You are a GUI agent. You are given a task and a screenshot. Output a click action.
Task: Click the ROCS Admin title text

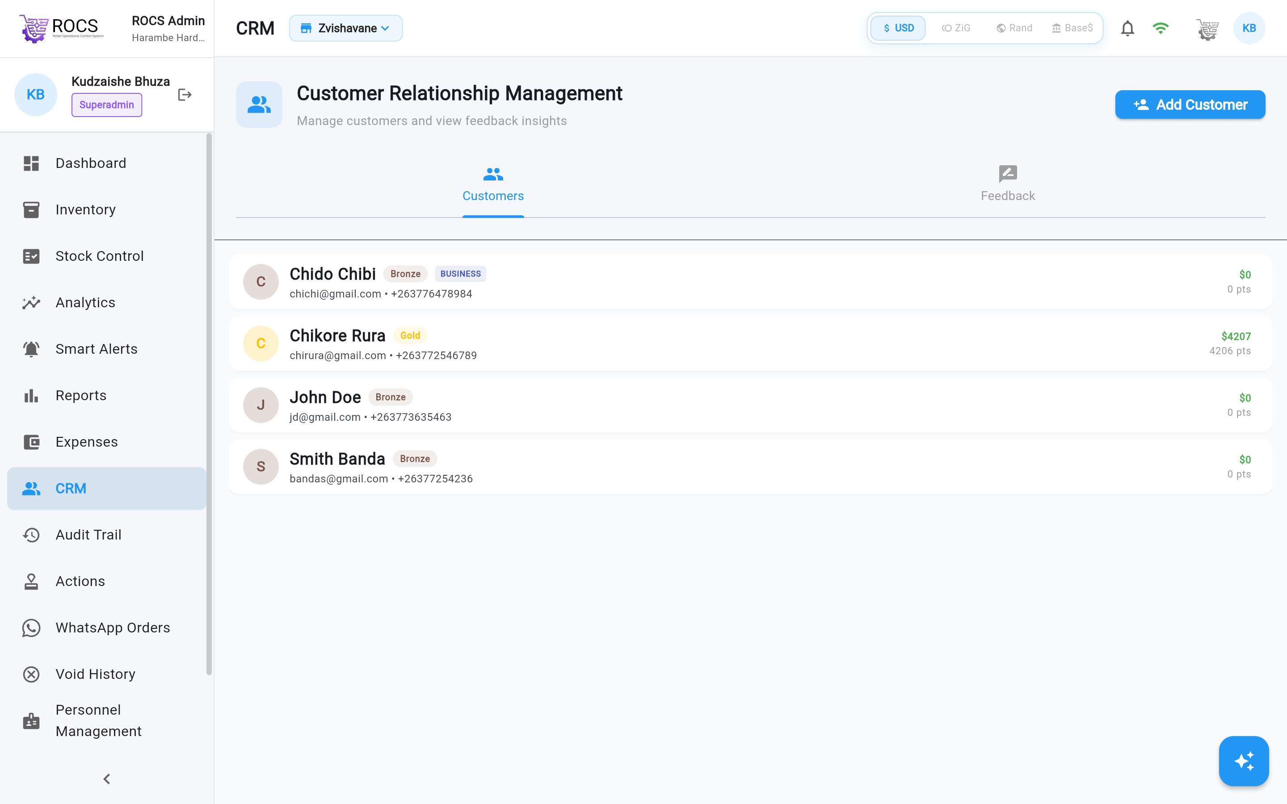[168, 21]
